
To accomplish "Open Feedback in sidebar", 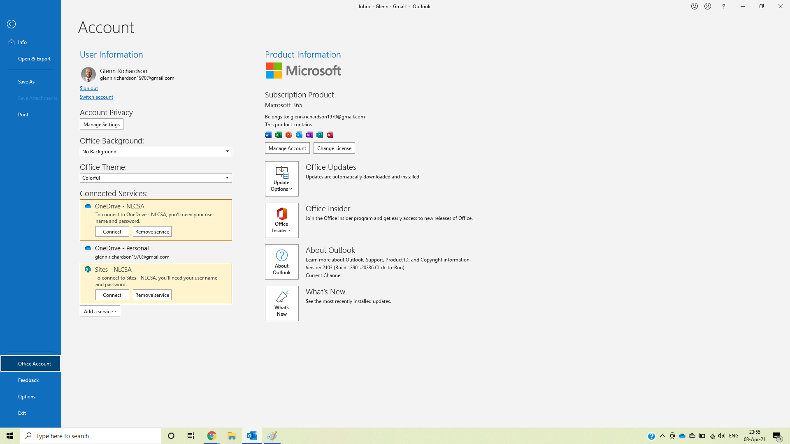I will tap(30, 380).
